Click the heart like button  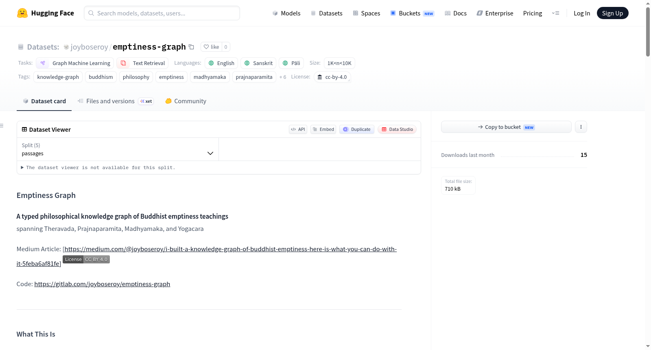[x=211, y=47]
